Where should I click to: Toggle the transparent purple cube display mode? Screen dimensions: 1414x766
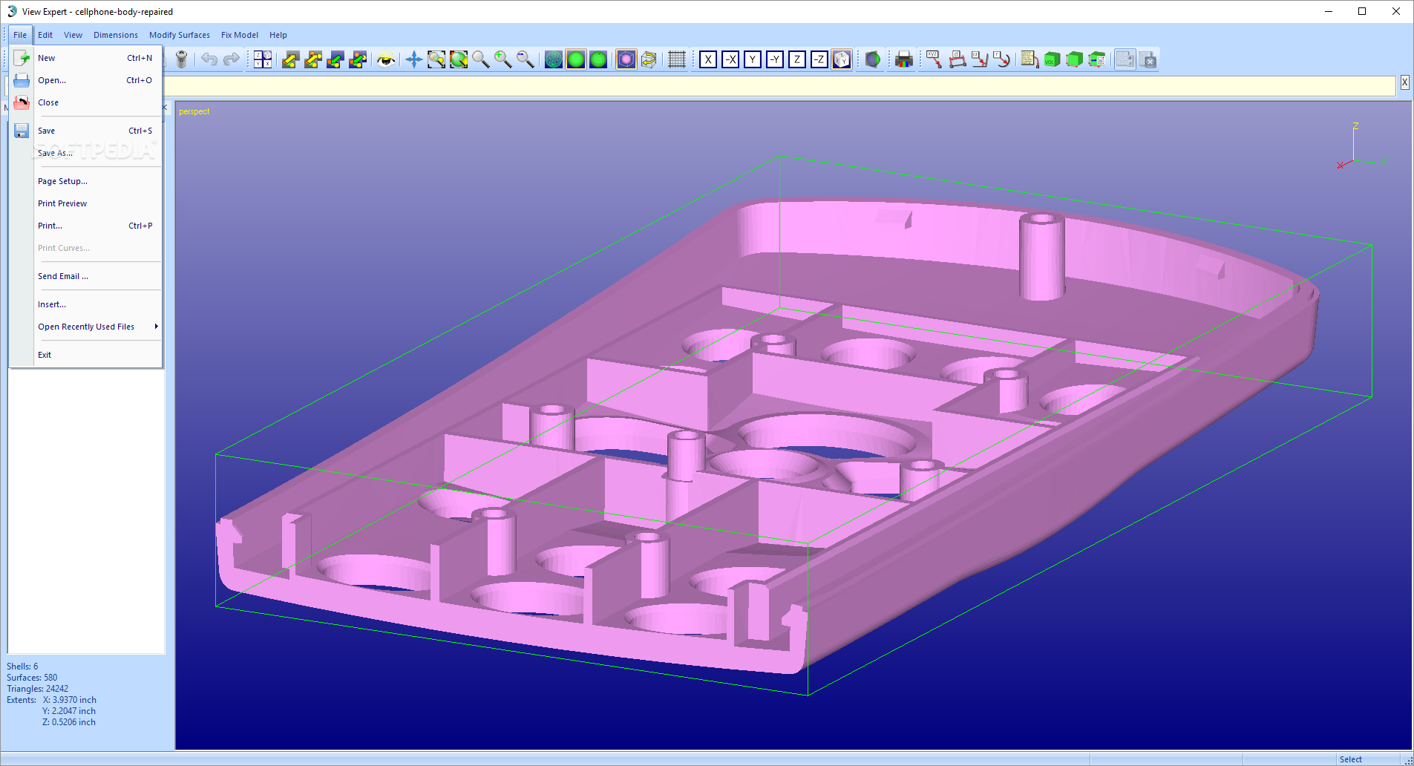point(626,59)
